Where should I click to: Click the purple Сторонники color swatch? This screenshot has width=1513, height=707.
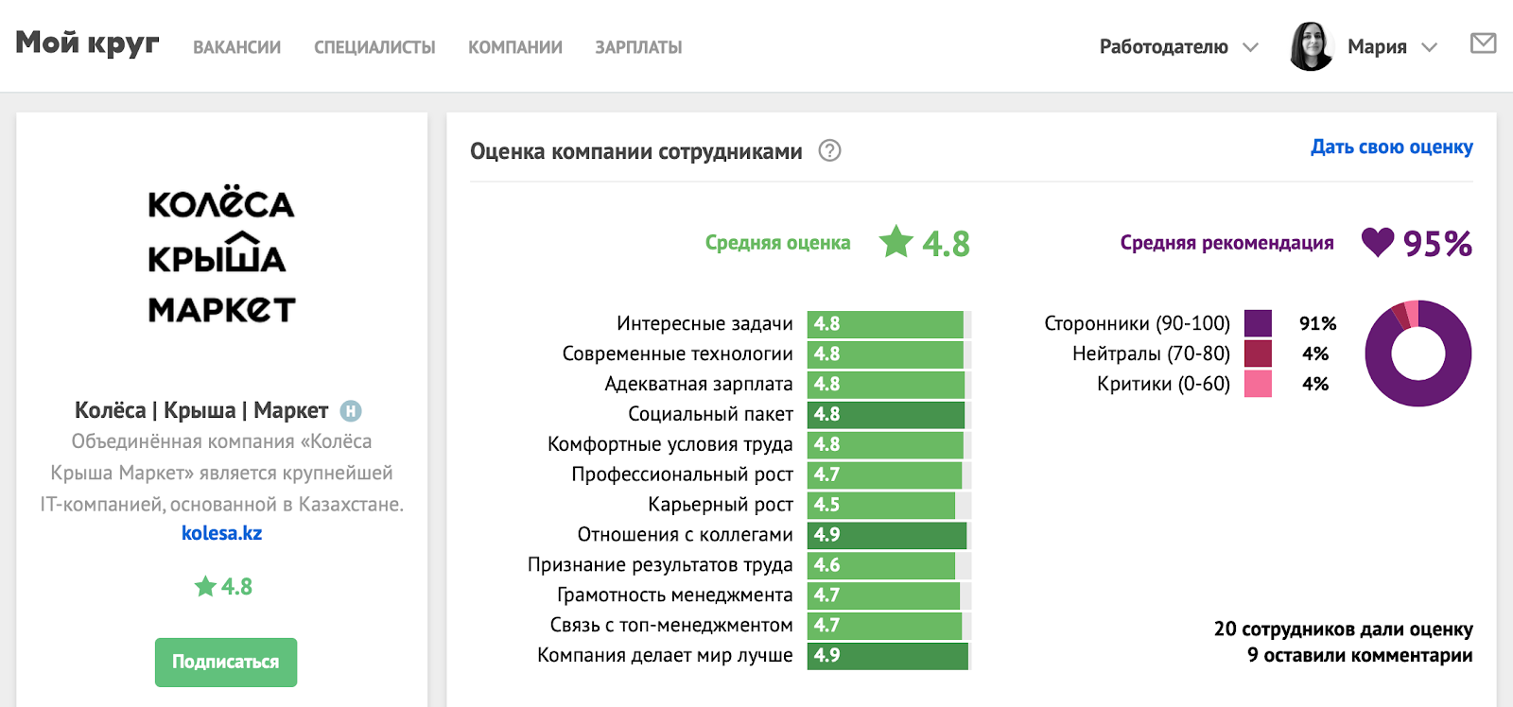coord(1258,323)
